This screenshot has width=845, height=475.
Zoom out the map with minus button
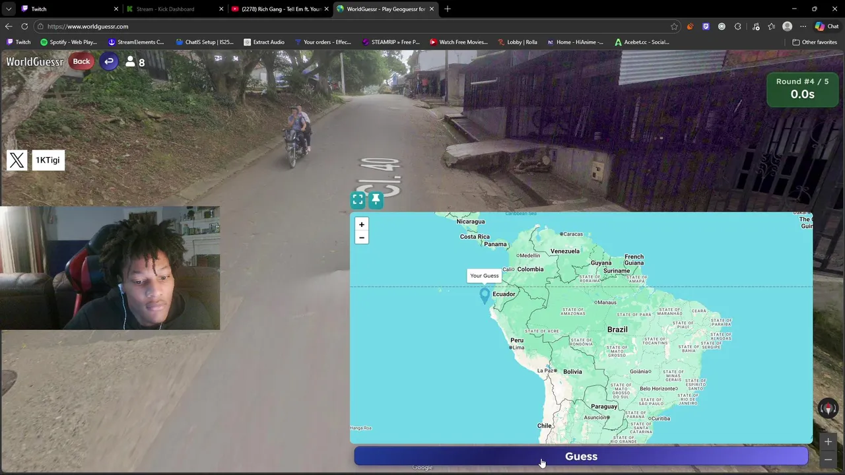coord(361,237)
